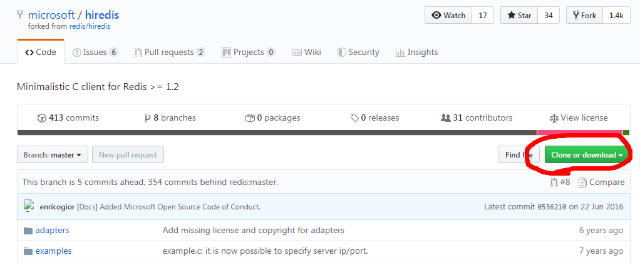Image resolution: width=640 pixels, height=265 pixels.
Task: Star the hiredis repository
Action: tap(519, 16)
